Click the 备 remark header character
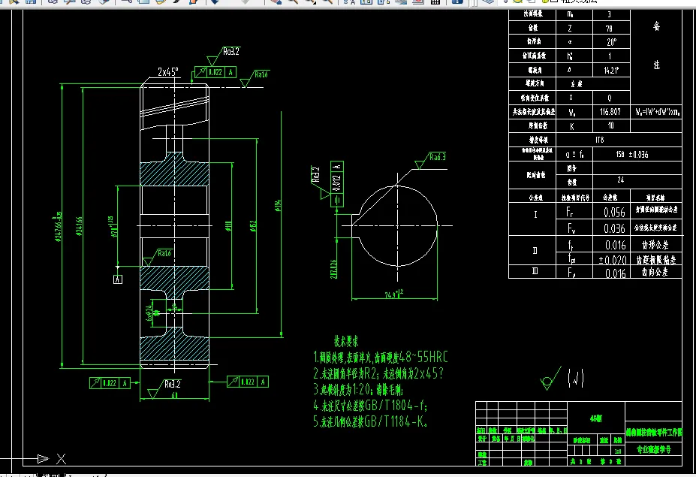This screenshot has width=696, height=477. pos(656,26)
